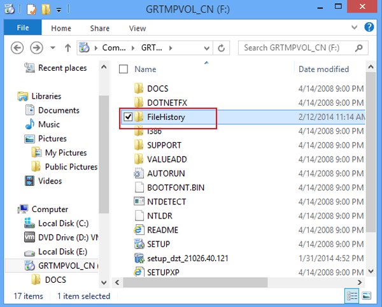
Task: Switch to the Home ribbon tab
Action: click(61, 28)
